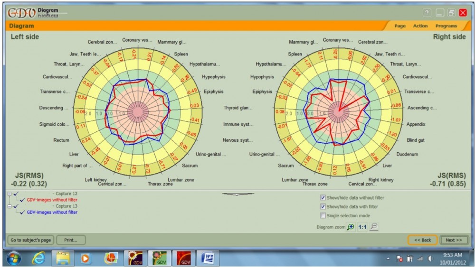Collapse the bottom panel via divider arrow
The width and height of the screenshot is (475, 267).
(238, 194)
